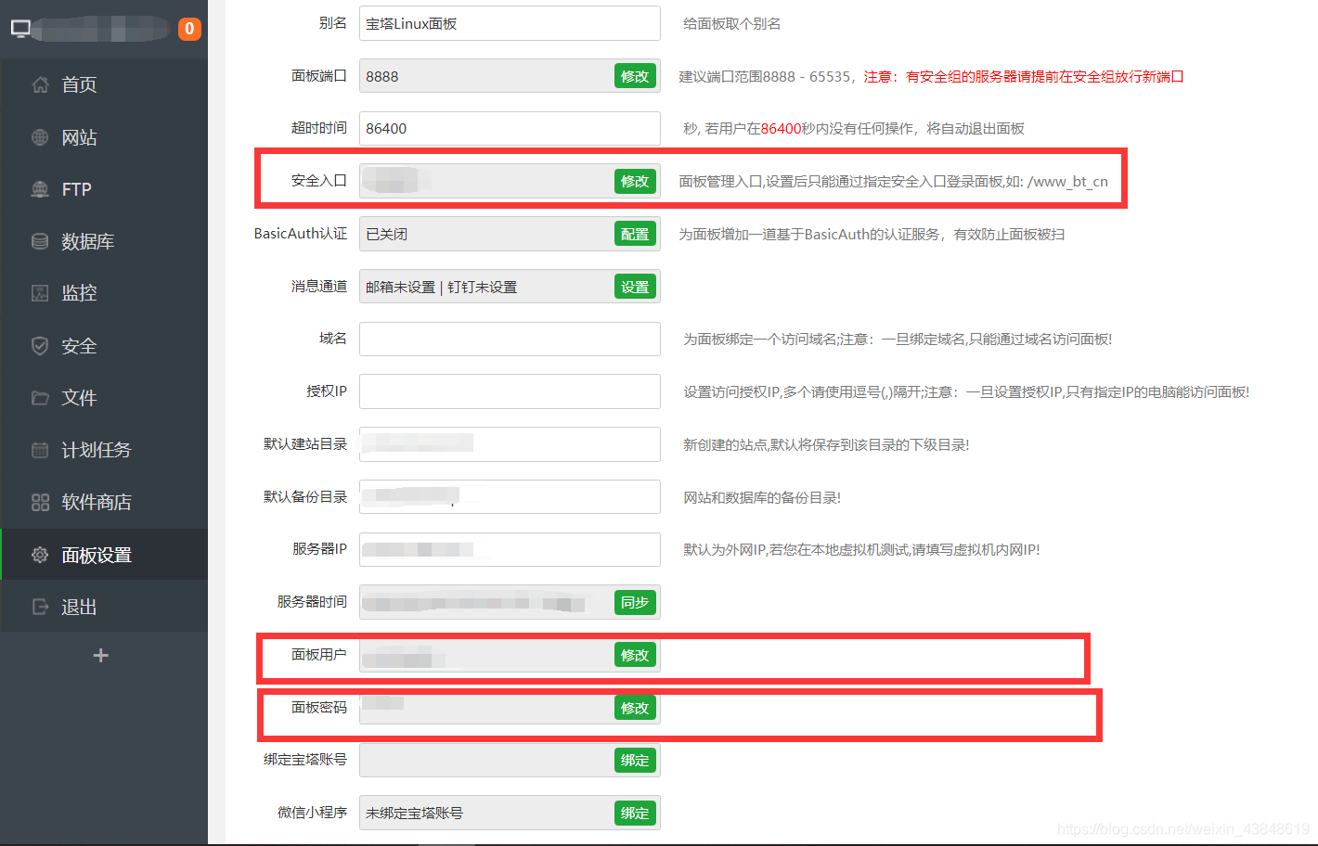Click 修改 button for 面板密码
This screenshot has width=1318, height=846.
[635, 708]
